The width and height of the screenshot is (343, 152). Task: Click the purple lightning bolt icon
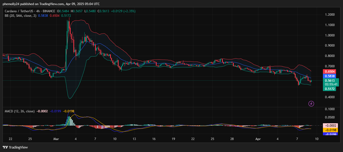[311, 104]
